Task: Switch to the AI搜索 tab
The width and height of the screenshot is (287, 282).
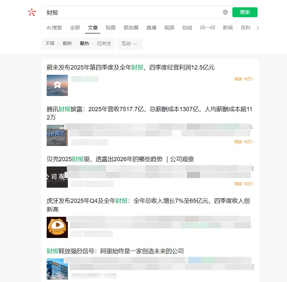Action: pyautogui.click(x=54, y=27)
